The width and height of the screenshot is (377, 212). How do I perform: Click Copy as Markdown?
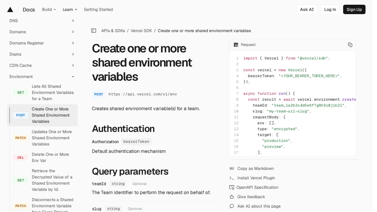click(255, 169)
